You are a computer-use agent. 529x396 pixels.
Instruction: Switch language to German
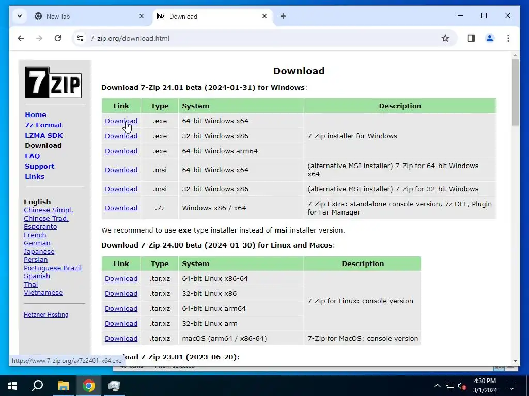pos(37,243)
